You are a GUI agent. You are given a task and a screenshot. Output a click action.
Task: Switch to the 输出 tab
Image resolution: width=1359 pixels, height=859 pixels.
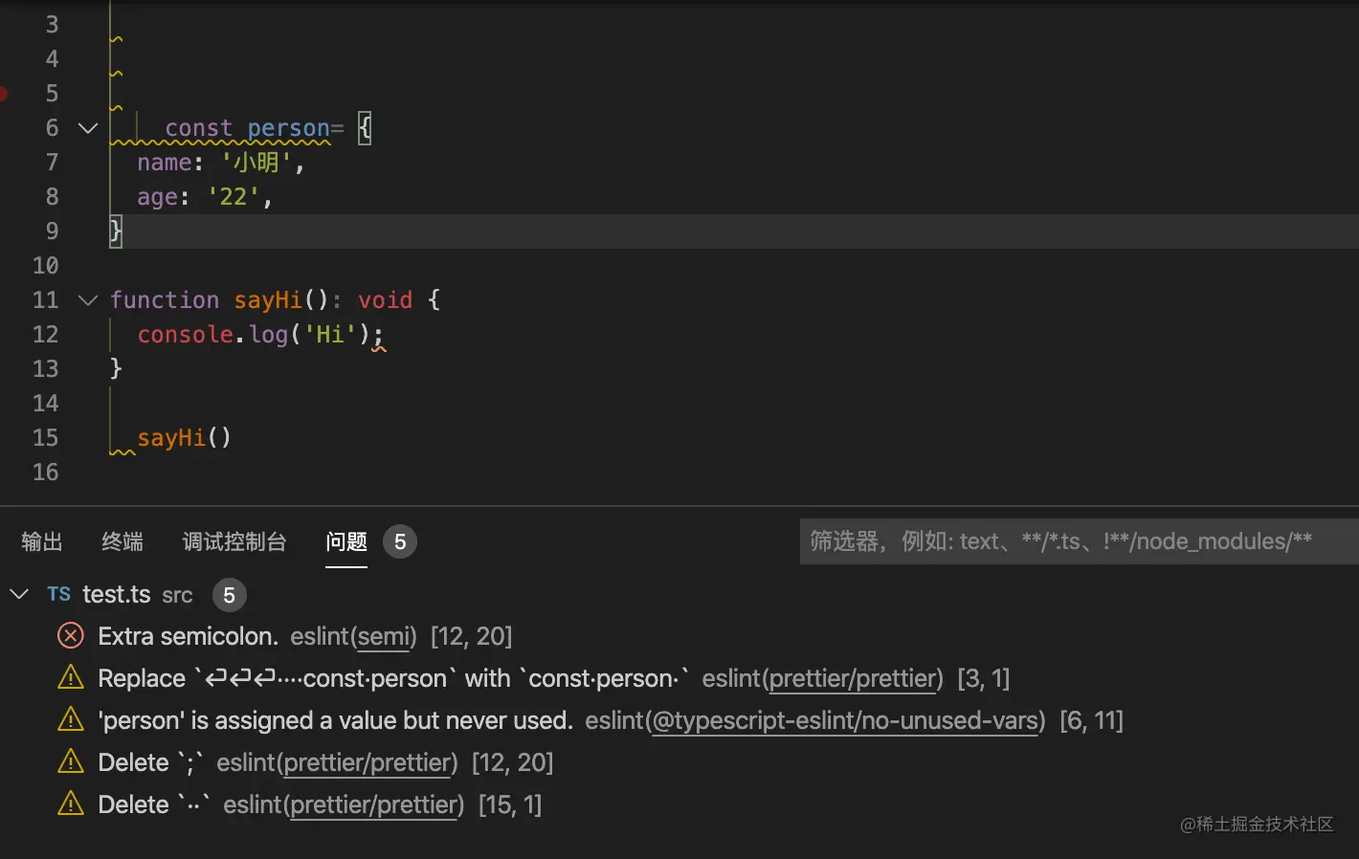(42, 541)
